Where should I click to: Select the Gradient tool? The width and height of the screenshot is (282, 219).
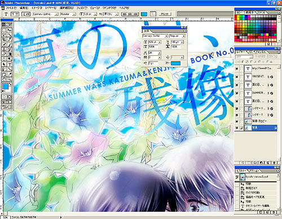10,54
